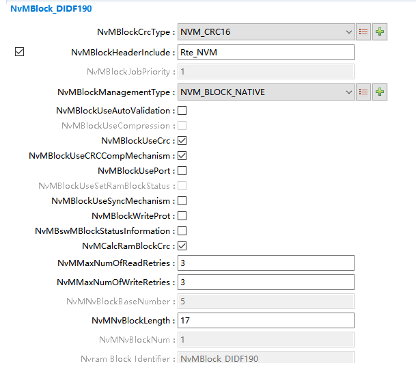Viewport: 416px width, 370px height.
Task: Enable the NvMBlockUsePort checkbox
Action: click(182, 171)
